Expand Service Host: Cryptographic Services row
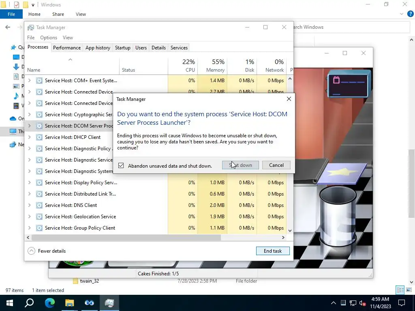This screenshot has width=415, height=311. (29, 115)
